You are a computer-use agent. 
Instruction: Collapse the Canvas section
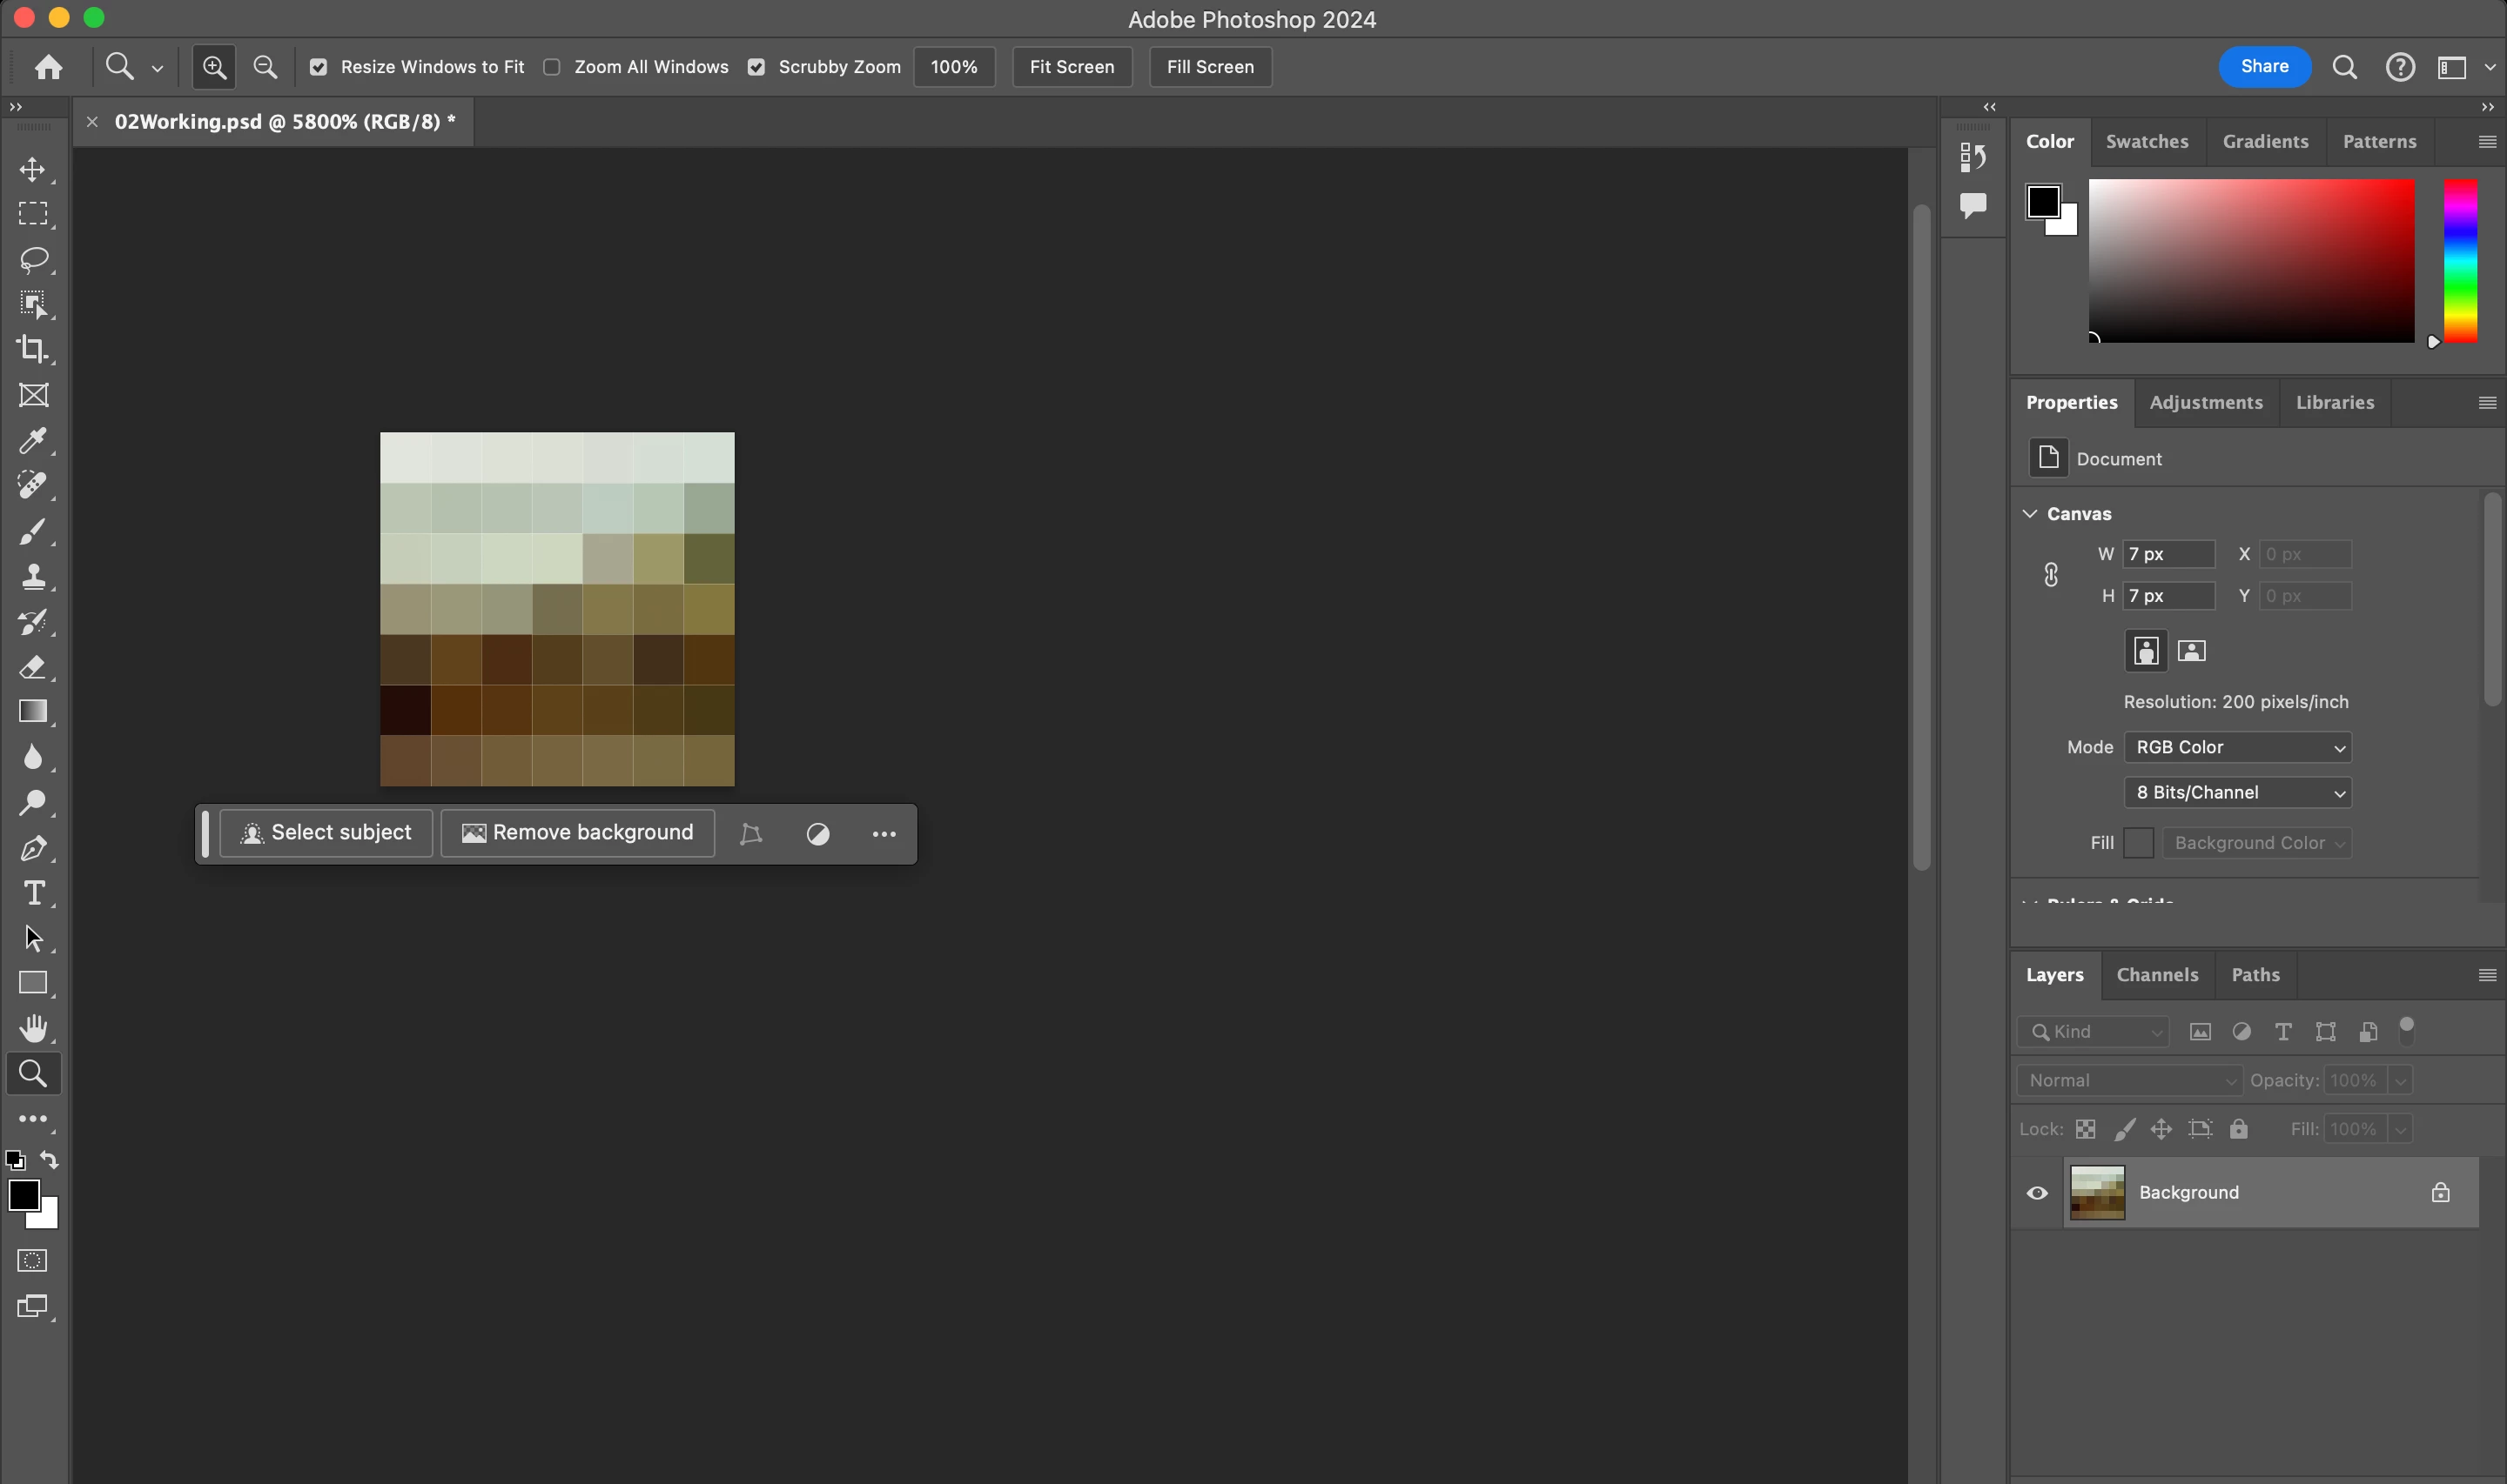click(x=2030, y=513)
